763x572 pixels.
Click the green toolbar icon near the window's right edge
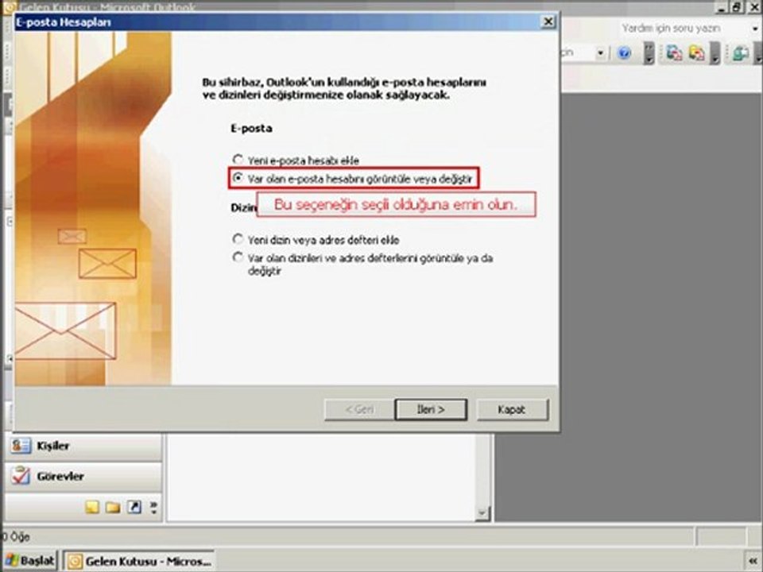740,53
